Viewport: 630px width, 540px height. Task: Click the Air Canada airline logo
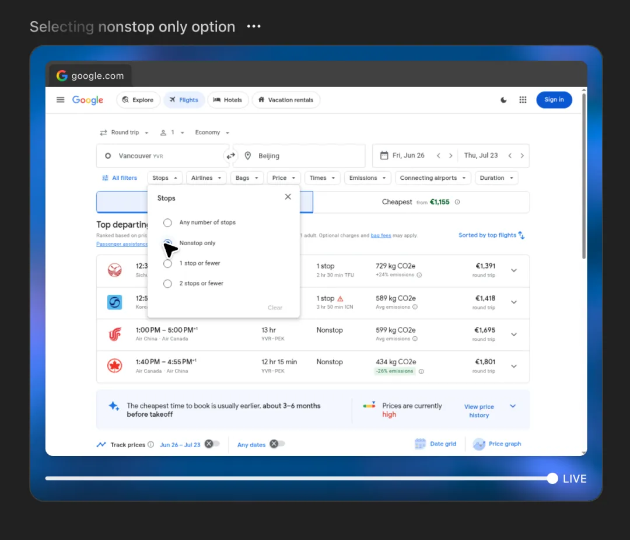(x=114, y=366)
